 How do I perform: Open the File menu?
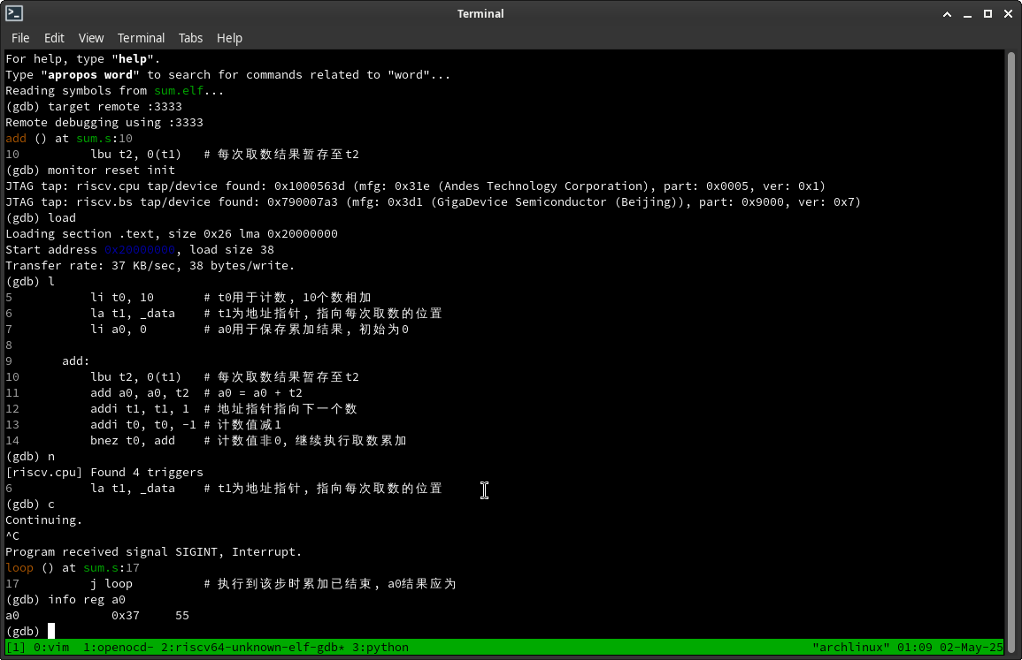(x=20, y=38)
